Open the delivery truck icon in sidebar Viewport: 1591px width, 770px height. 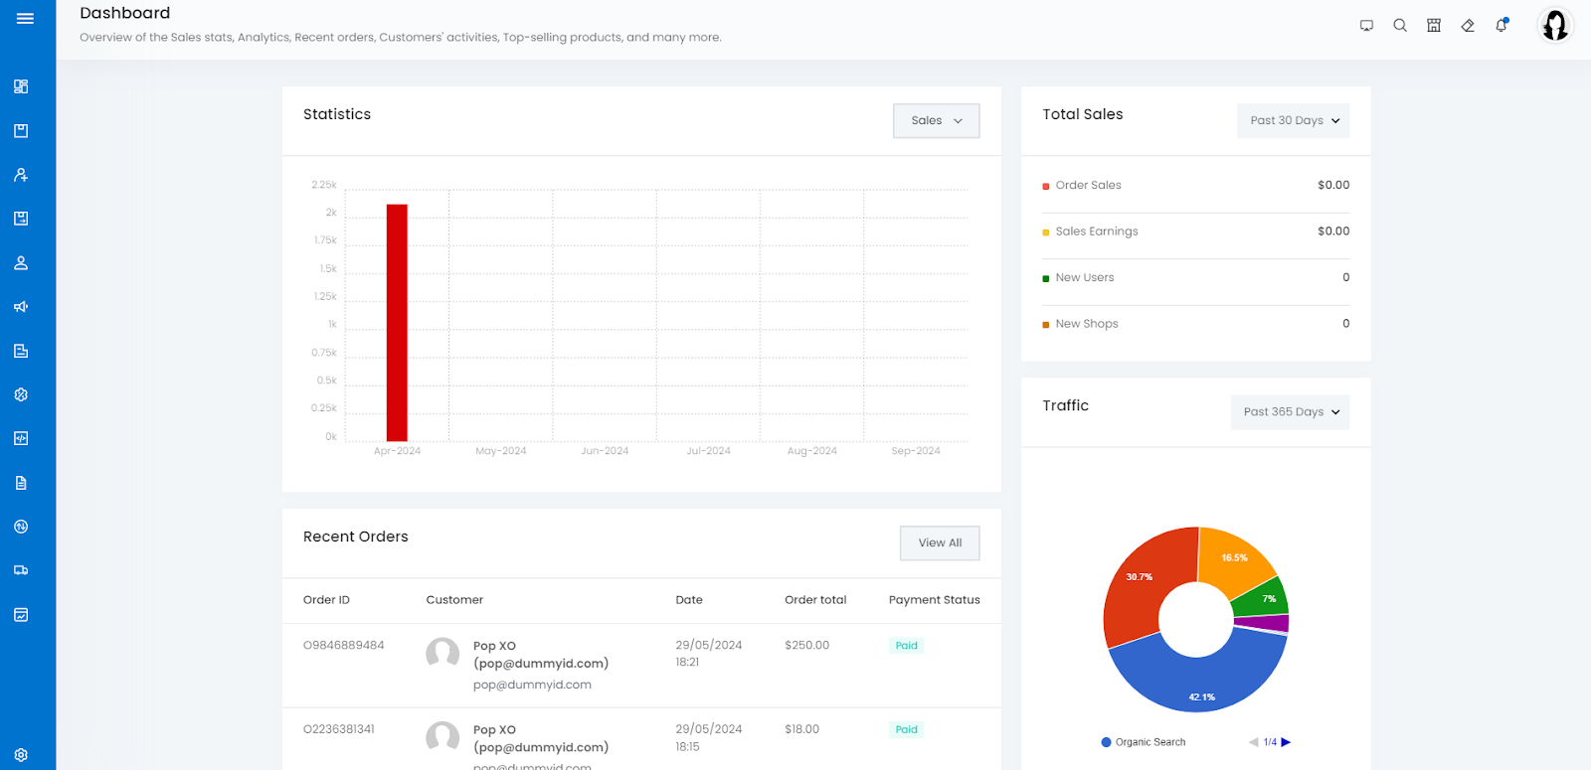[21, 570]
